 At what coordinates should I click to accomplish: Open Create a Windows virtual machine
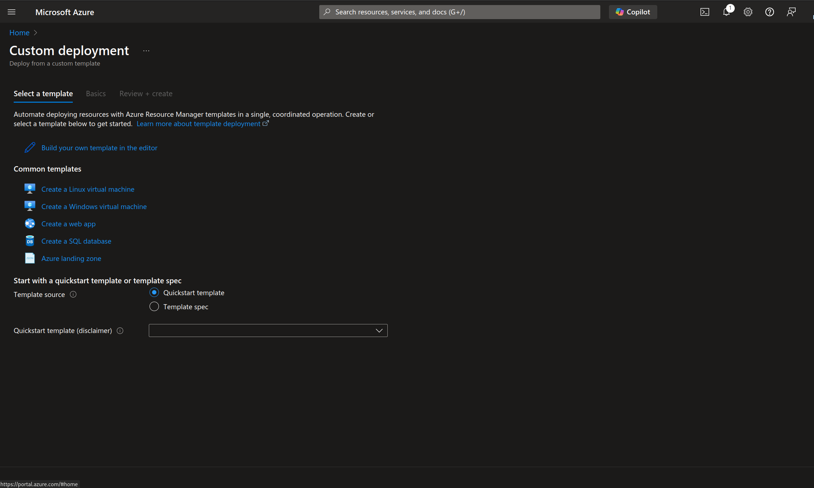[x=94, y=207]
